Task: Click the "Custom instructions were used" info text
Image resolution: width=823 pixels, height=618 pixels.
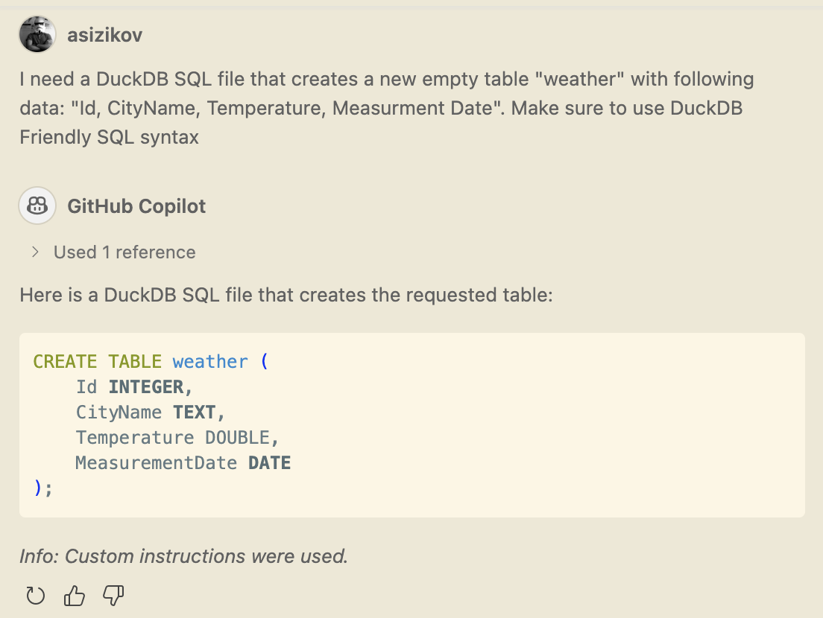Action: tap(183, 556)
